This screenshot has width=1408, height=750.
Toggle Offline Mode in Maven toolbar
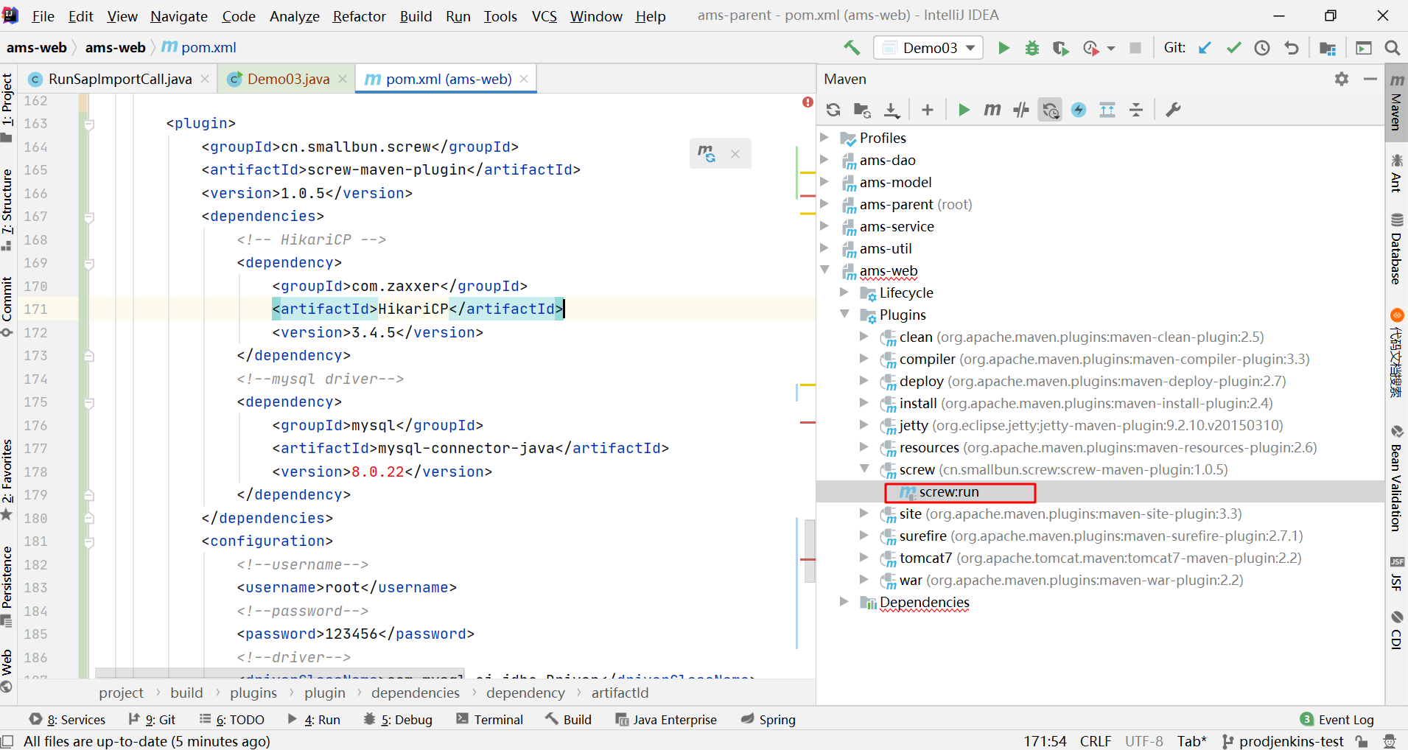pyautogui.click(x=1021, y=110)
